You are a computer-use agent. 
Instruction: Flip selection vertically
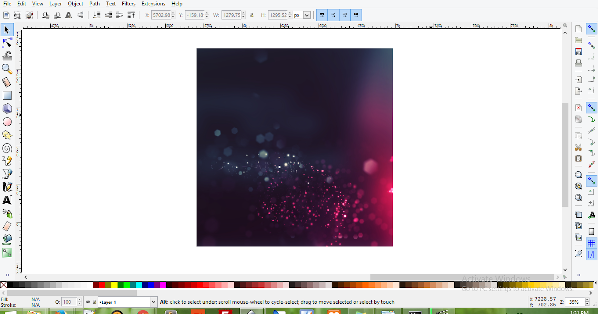point(80,15)
